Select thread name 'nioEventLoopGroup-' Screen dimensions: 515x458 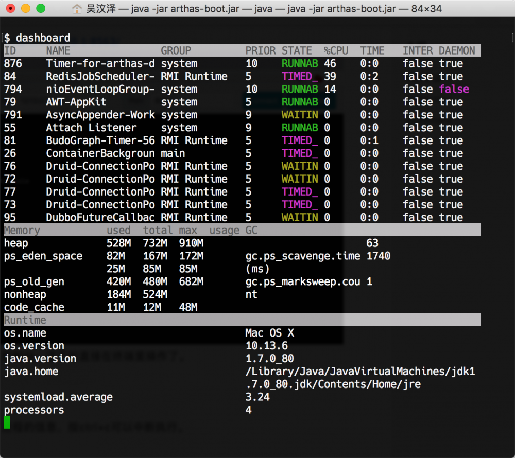point(100,89)
